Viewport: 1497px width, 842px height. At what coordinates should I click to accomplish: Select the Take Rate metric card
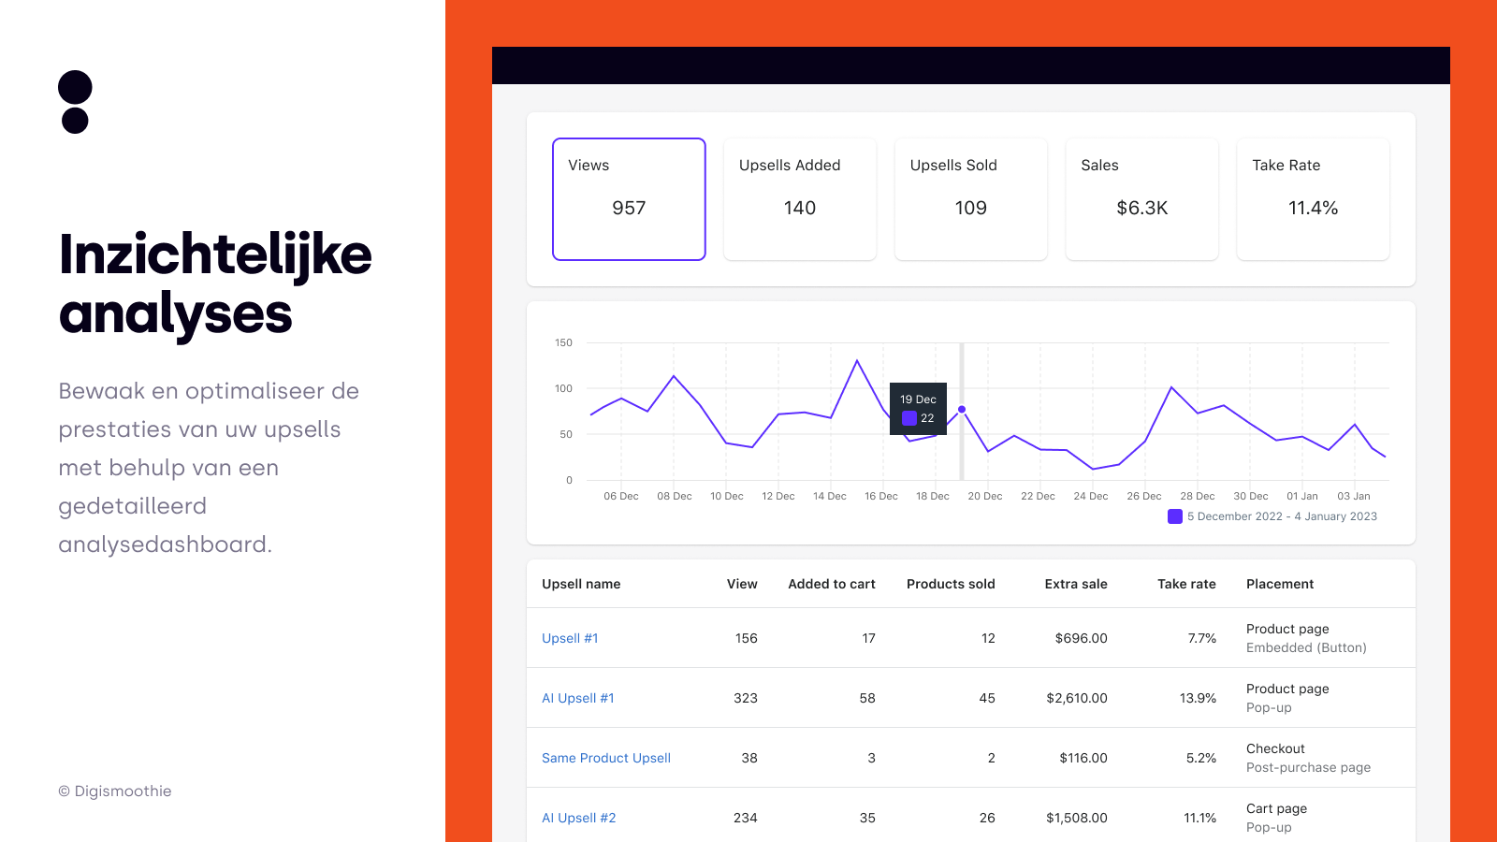tap(1314, 199)
